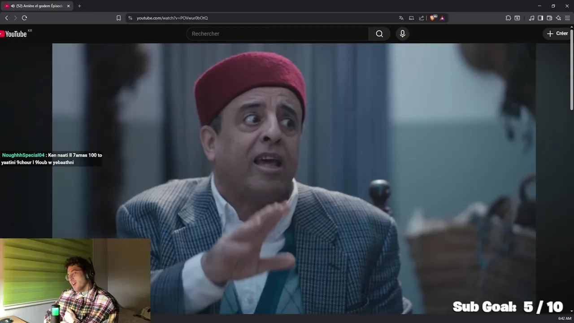The height and width of the screenshot is (323, 574).
Task: Click the cast/install icon in address bar
Action: pyautogui.click(x=411, y=18)
